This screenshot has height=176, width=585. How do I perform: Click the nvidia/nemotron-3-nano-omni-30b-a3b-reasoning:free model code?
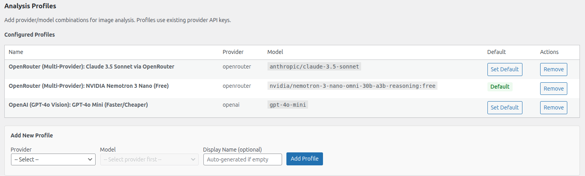(352, 85)
